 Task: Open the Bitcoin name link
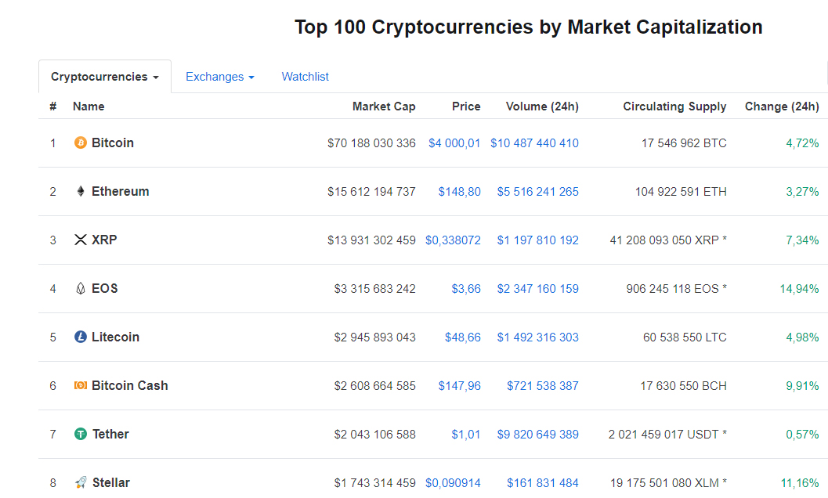tap(113, 143)
